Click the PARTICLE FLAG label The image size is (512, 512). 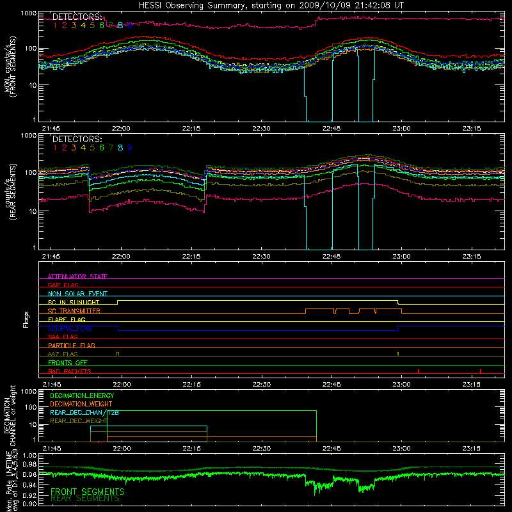tap(72, 345)
